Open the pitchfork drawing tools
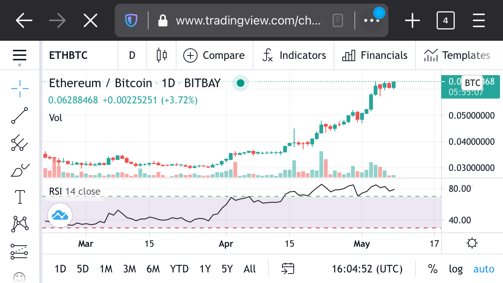The height and width of the screenshot is (283, 503). (20, 143)
